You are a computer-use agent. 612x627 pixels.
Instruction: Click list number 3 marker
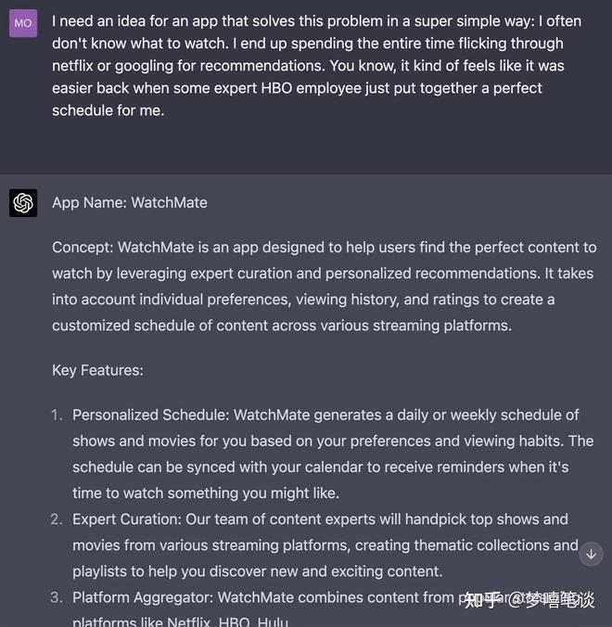coord(57,598)
